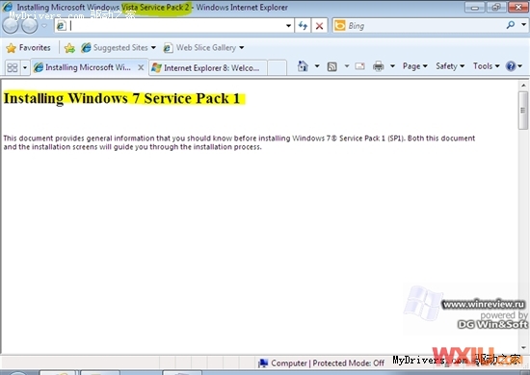Close the Installing Microsoft Wi... tab
Image resolution: width=530 pixels, height=375 pixels.
pos(141,67)
